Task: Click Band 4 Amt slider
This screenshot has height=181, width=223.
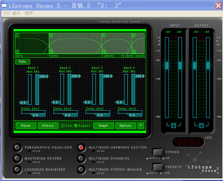Action: (x=126, y=89)
